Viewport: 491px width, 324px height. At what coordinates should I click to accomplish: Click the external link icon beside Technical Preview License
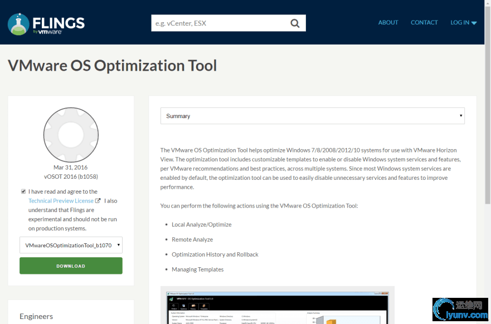(x=98, y=201)
